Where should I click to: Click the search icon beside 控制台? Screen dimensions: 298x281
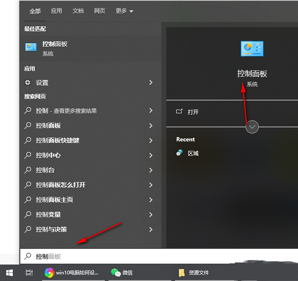(x=28, y=170)
